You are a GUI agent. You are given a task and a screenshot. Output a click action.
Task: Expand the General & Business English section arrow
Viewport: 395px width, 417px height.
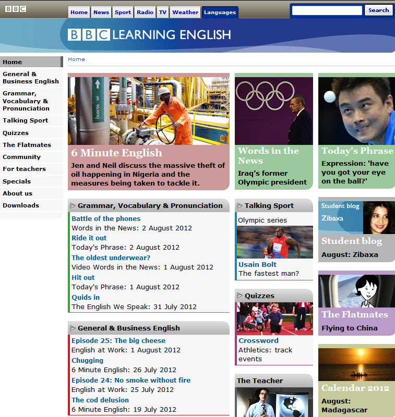pos(73,328)
